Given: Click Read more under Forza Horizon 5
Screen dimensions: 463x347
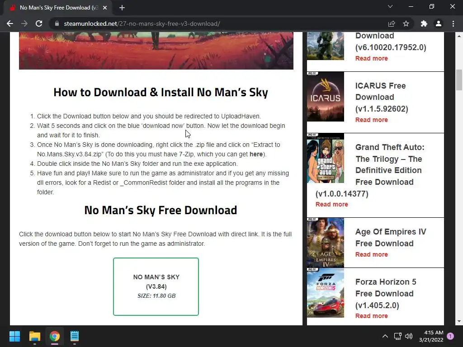Looking at the screenshot, I should point(372,316).
